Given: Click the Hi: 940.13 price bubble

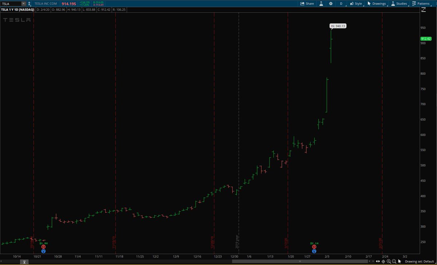Looking at the screenshot, I should [338, 26].
